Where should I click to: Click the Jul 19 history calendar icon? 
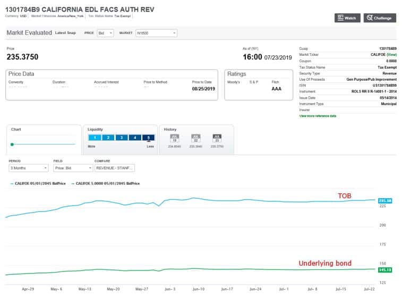pos(174,138)
